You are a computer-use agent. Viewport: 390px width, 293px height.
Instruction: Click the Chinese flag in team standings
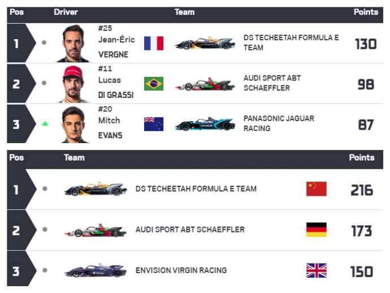(x=317, y=189)
